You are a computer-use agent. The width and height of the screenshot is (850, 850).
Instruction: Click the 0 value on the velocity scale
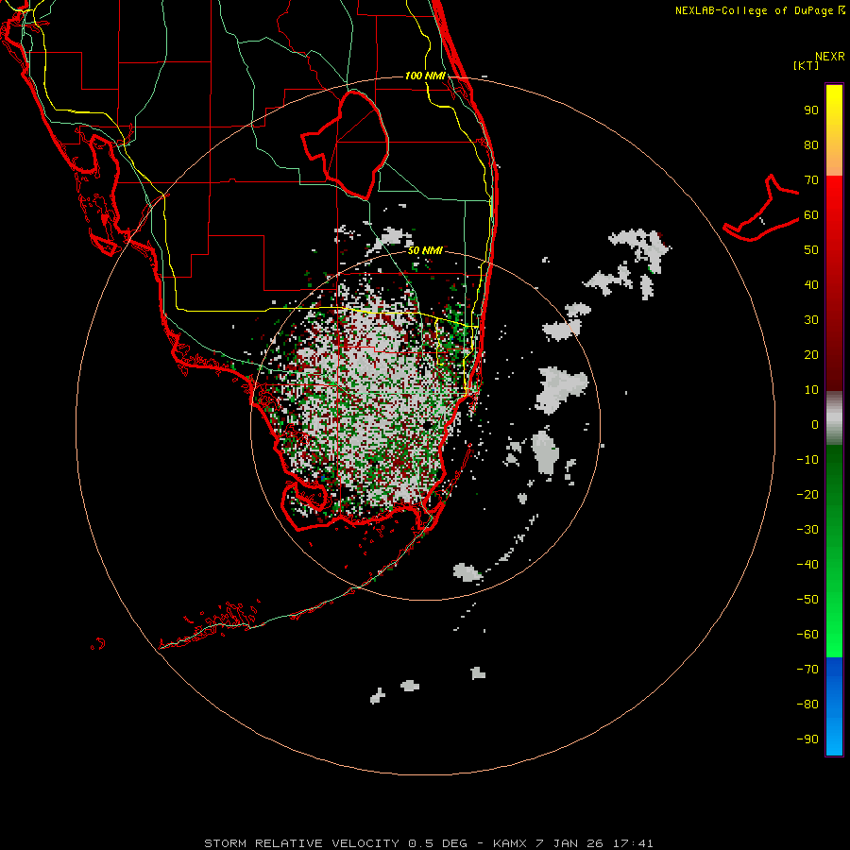pyautogui.click(x=815, y=424)
